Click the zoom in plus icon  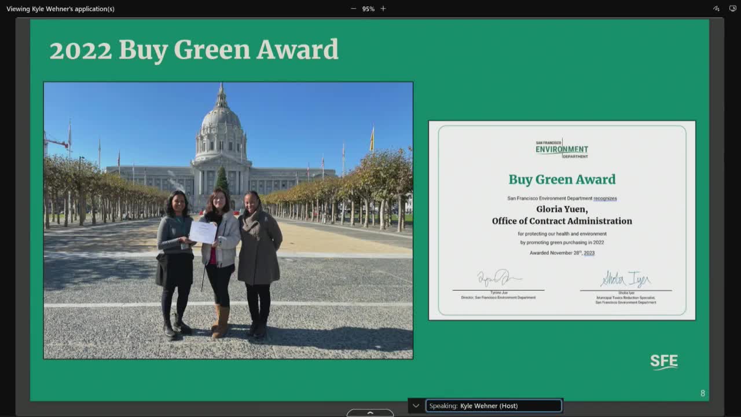click(383, 9)
